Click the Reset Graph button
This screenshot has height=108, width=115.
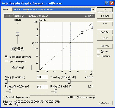(x=18, y=67)
